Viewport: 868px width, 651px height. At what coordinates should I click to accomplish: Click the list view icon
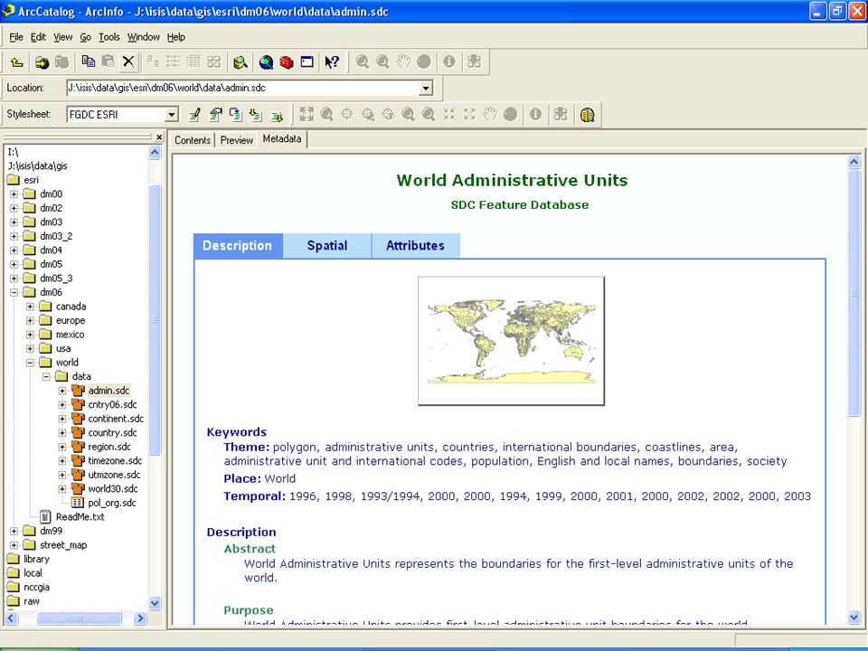(174, 62)
